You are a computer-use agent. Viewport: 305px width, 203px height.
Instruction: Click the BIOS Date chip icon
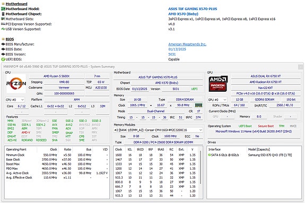pos(3,49)
